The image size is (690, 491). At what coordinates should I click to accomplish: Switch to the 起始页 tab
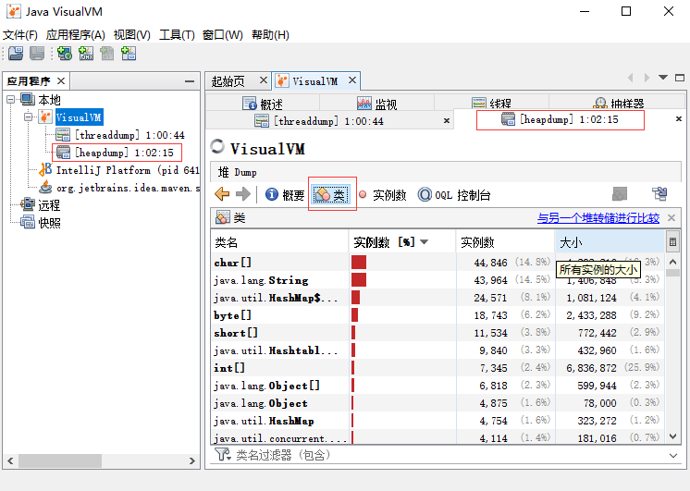(x=228, y=81)
